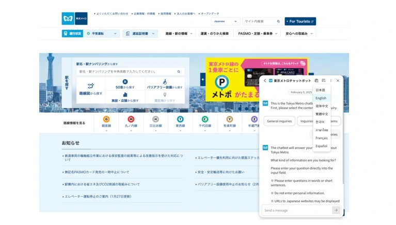
Task: Click the 現在地から探す location pin icon
Action: pos(165,95)
